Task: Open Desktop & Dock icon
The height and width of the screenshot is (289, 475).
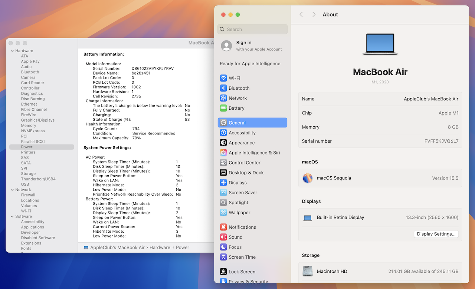Action: pos(223,173)
